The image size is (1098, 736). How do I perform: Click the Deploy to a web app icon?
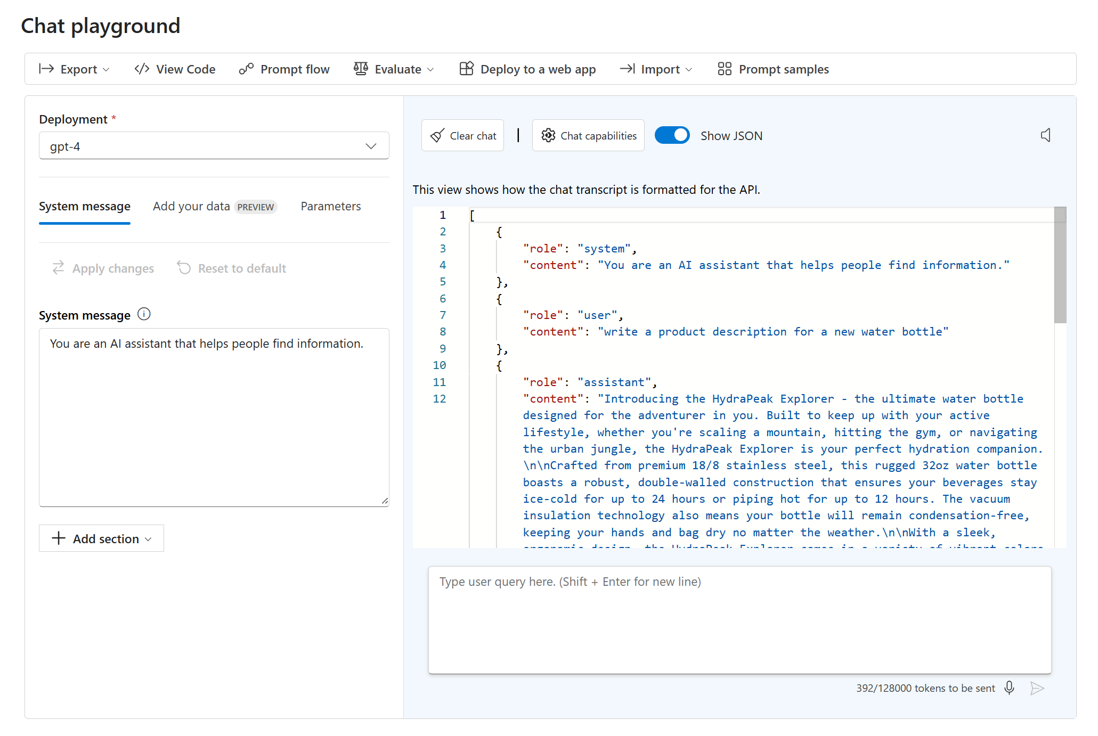coord(467,69)
